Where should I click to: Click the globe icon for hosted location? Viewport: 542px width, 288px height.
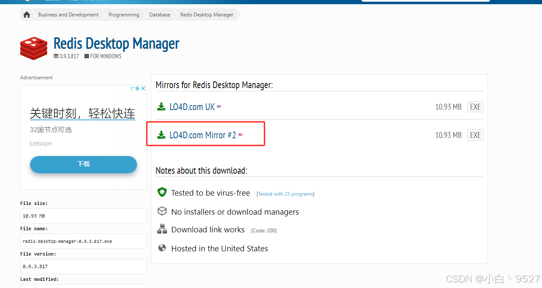[162, 248]
